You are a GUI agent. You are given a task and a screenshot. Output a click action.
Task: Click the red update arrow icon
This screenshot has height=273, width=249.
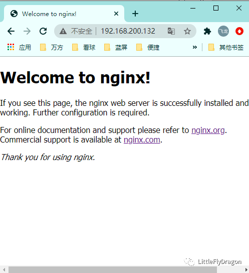pyautogui.click(x=239, y=31)
